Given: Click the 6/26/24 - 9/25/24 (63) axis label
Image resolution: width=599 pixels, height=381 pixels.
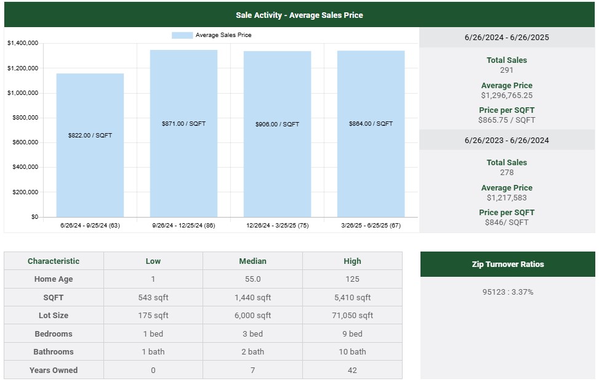Looking at the screenshot, I should coord(90,226).
